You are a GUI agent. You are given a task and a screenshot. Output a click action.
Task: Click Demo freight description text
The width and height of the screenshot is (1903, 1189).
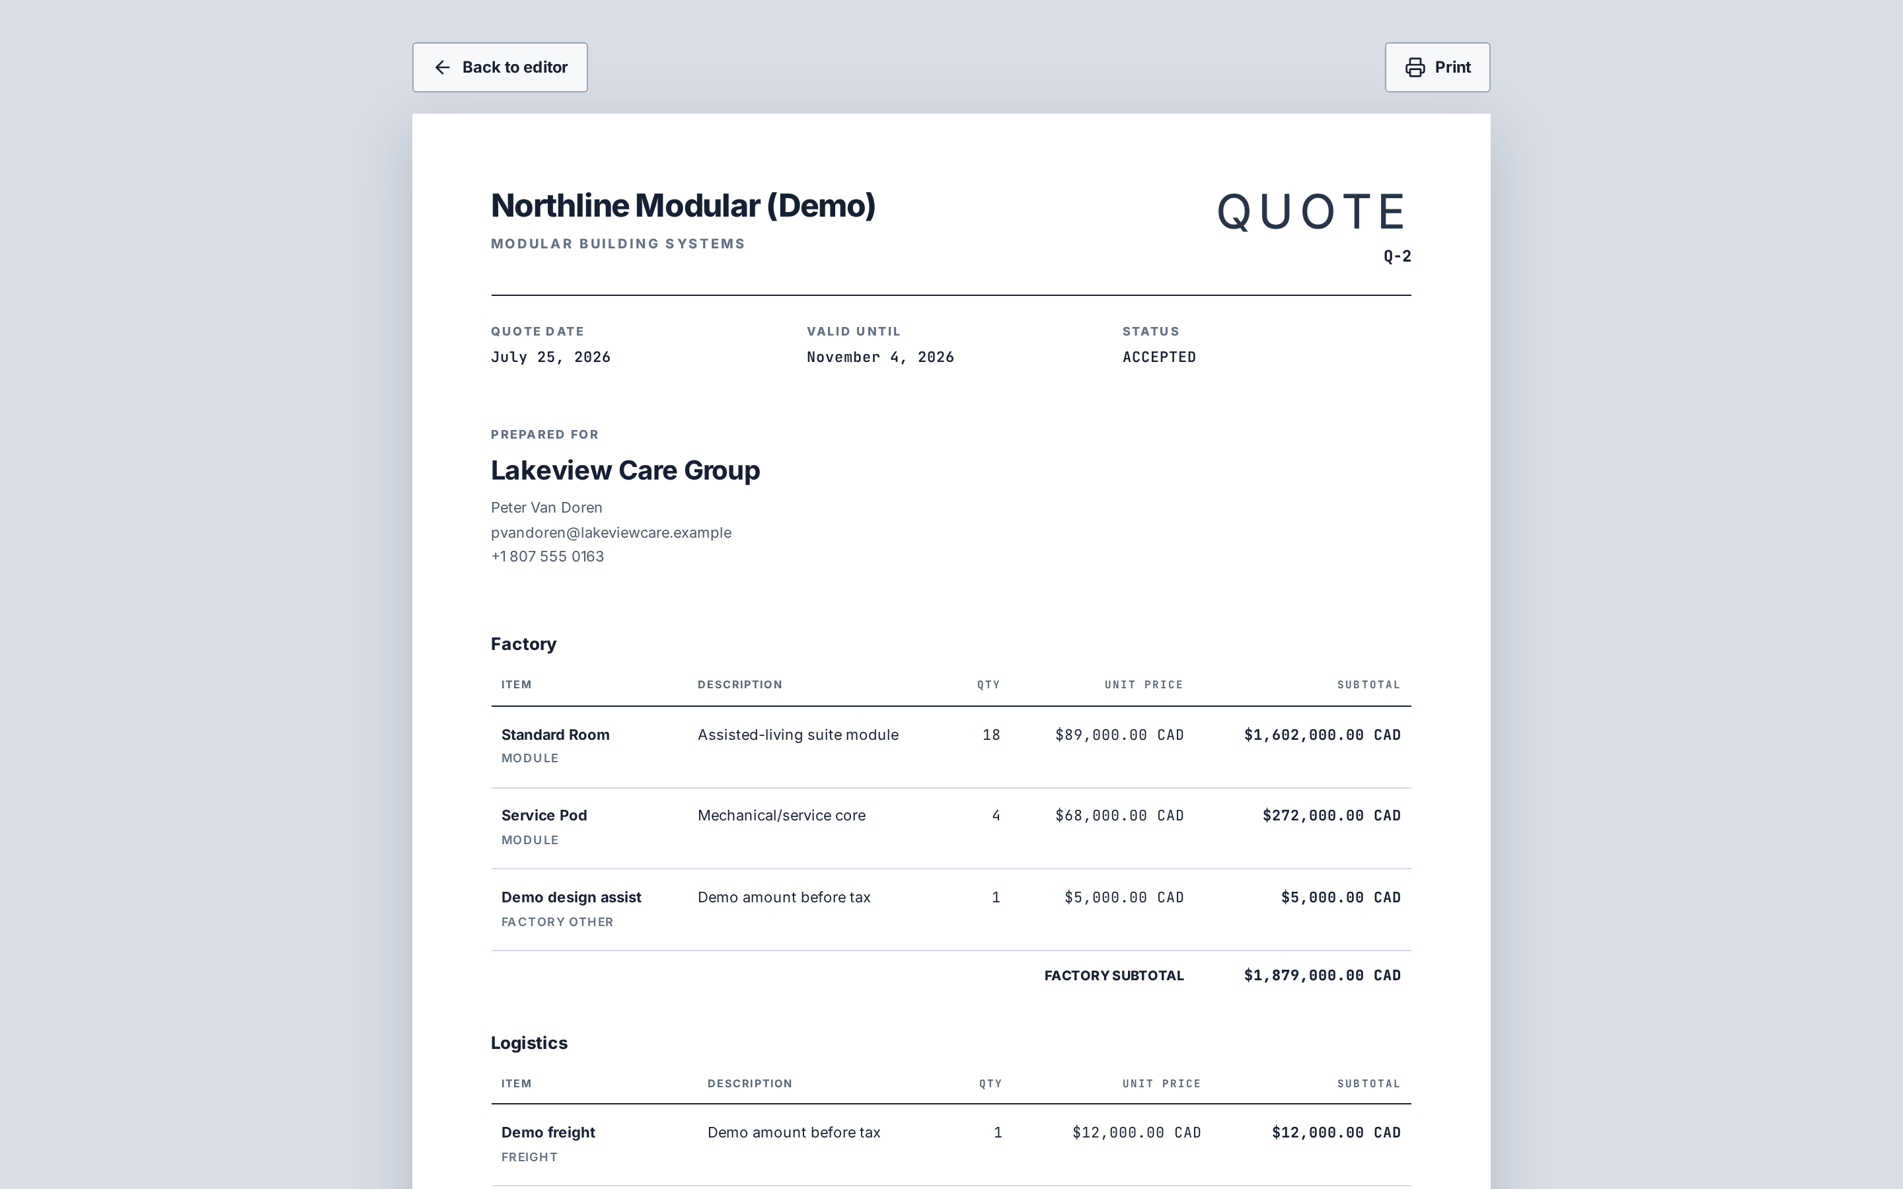coord(794,1133)
